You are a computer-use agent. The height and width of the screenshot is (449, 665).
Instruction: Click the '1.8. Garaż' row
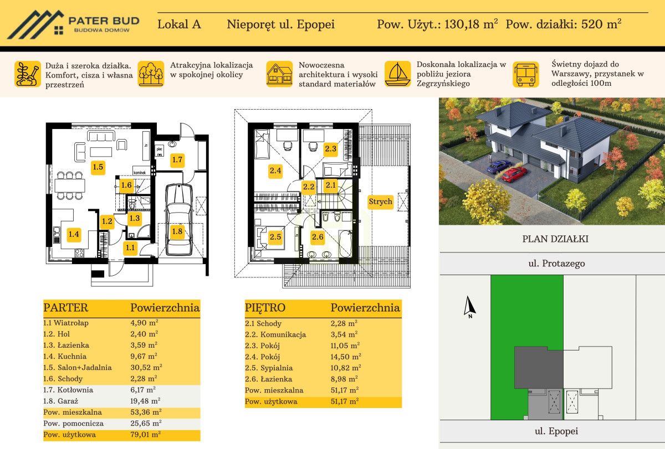coord(121,401)
